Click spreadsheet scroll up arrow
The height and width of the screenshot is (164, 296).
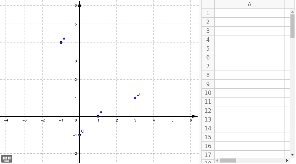[292, 12]
